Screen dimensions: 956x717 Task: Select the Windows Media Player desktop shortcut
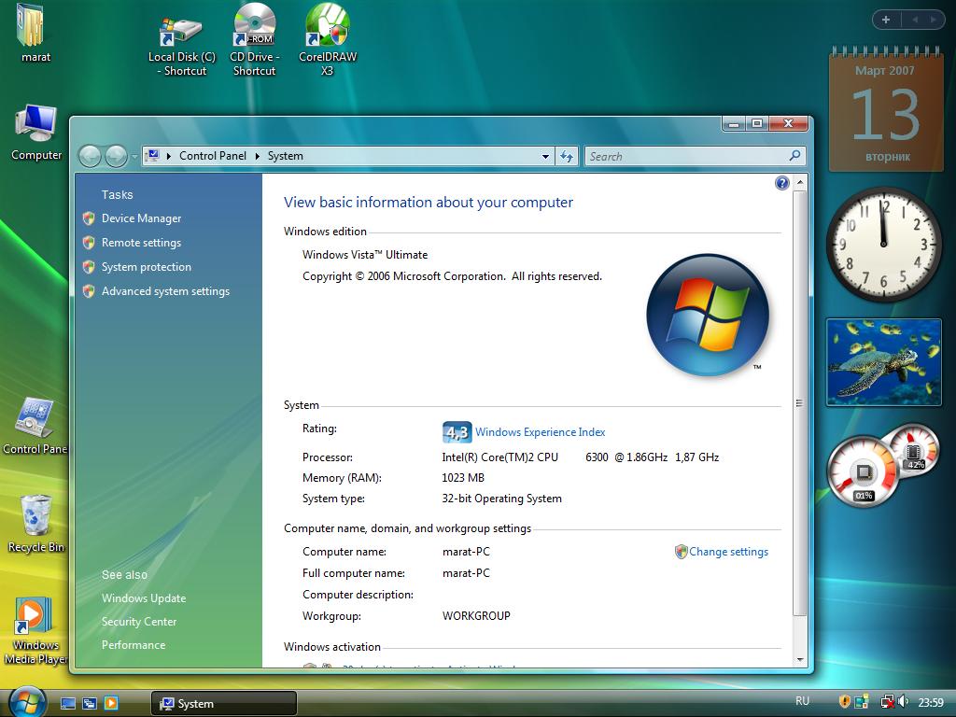click(x=35, y=631)
